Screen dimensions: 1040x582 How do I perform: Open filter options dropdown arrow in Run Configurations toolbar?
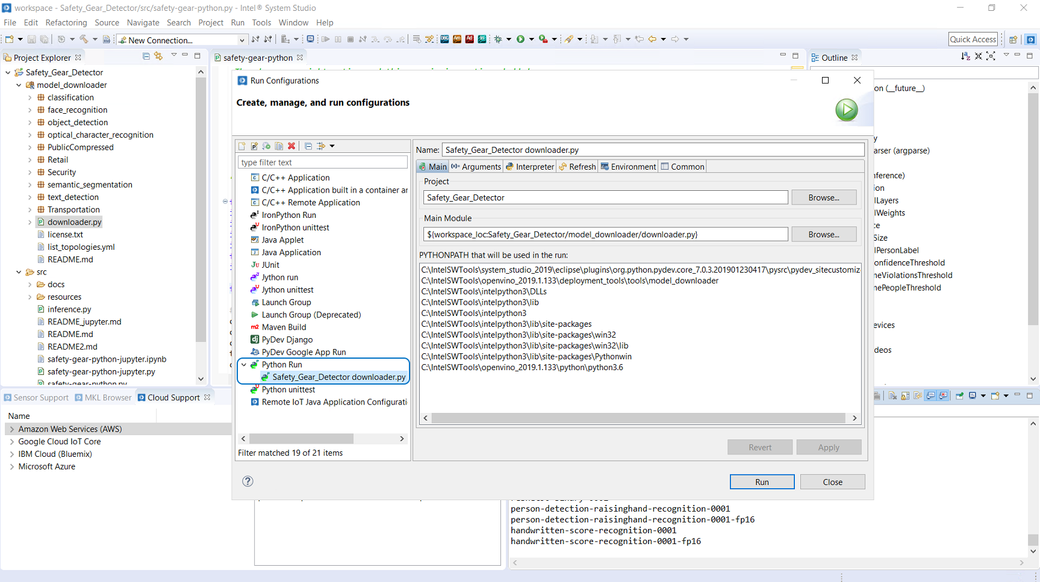click(x=332, y=146)
